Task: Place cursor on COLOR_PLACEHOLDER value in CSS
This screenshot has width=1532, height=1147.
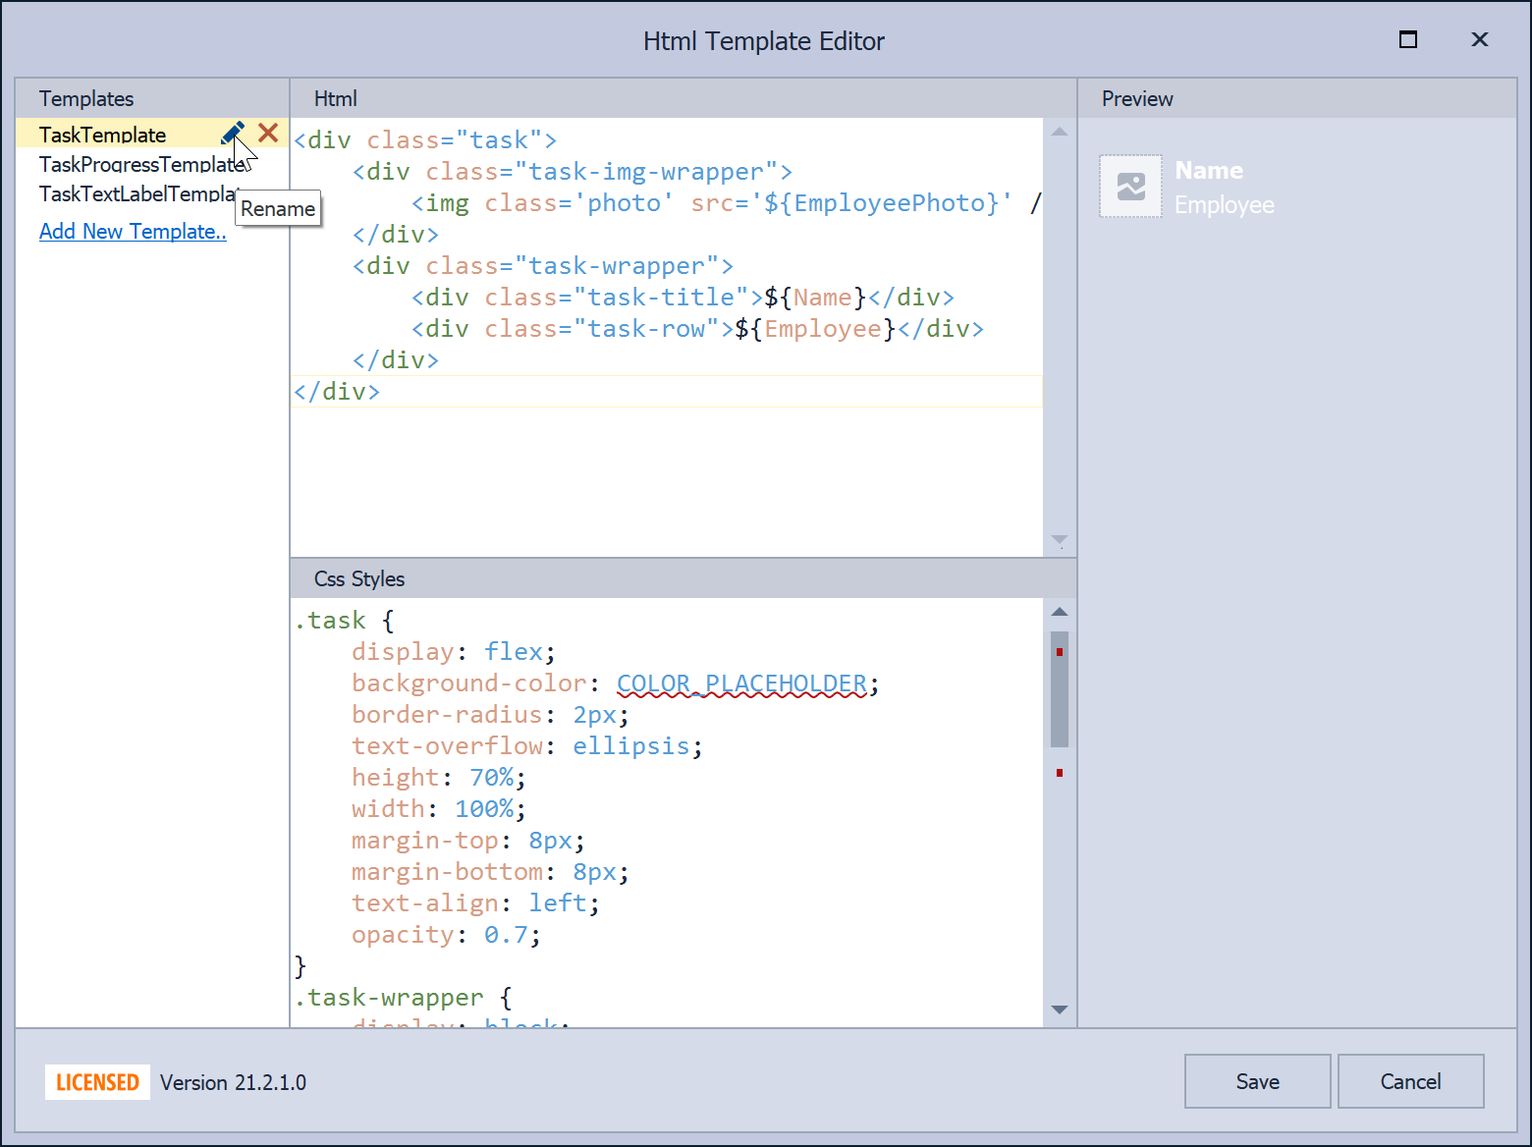Action: 741,683
